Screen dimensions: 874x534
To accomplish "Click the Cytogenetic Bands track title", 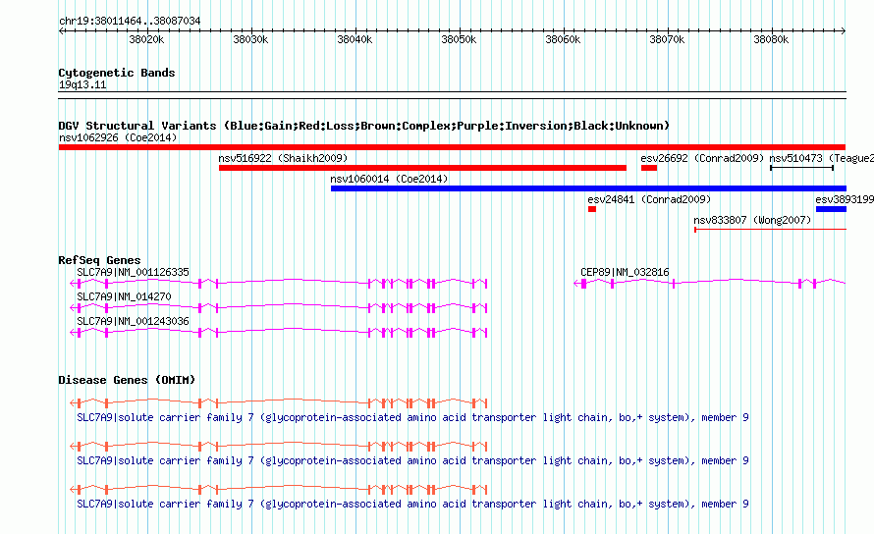I will point(117,73).
